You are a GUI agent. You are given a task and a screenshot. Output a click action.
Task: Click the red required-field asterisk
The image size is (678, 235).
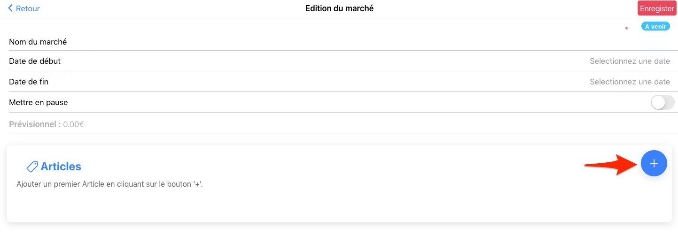coord(626,29)
